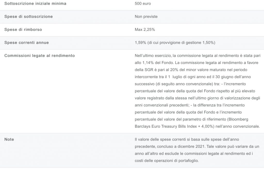
Task: Click the "Spese di sottoscrizione" label
Action: [29, 17]
